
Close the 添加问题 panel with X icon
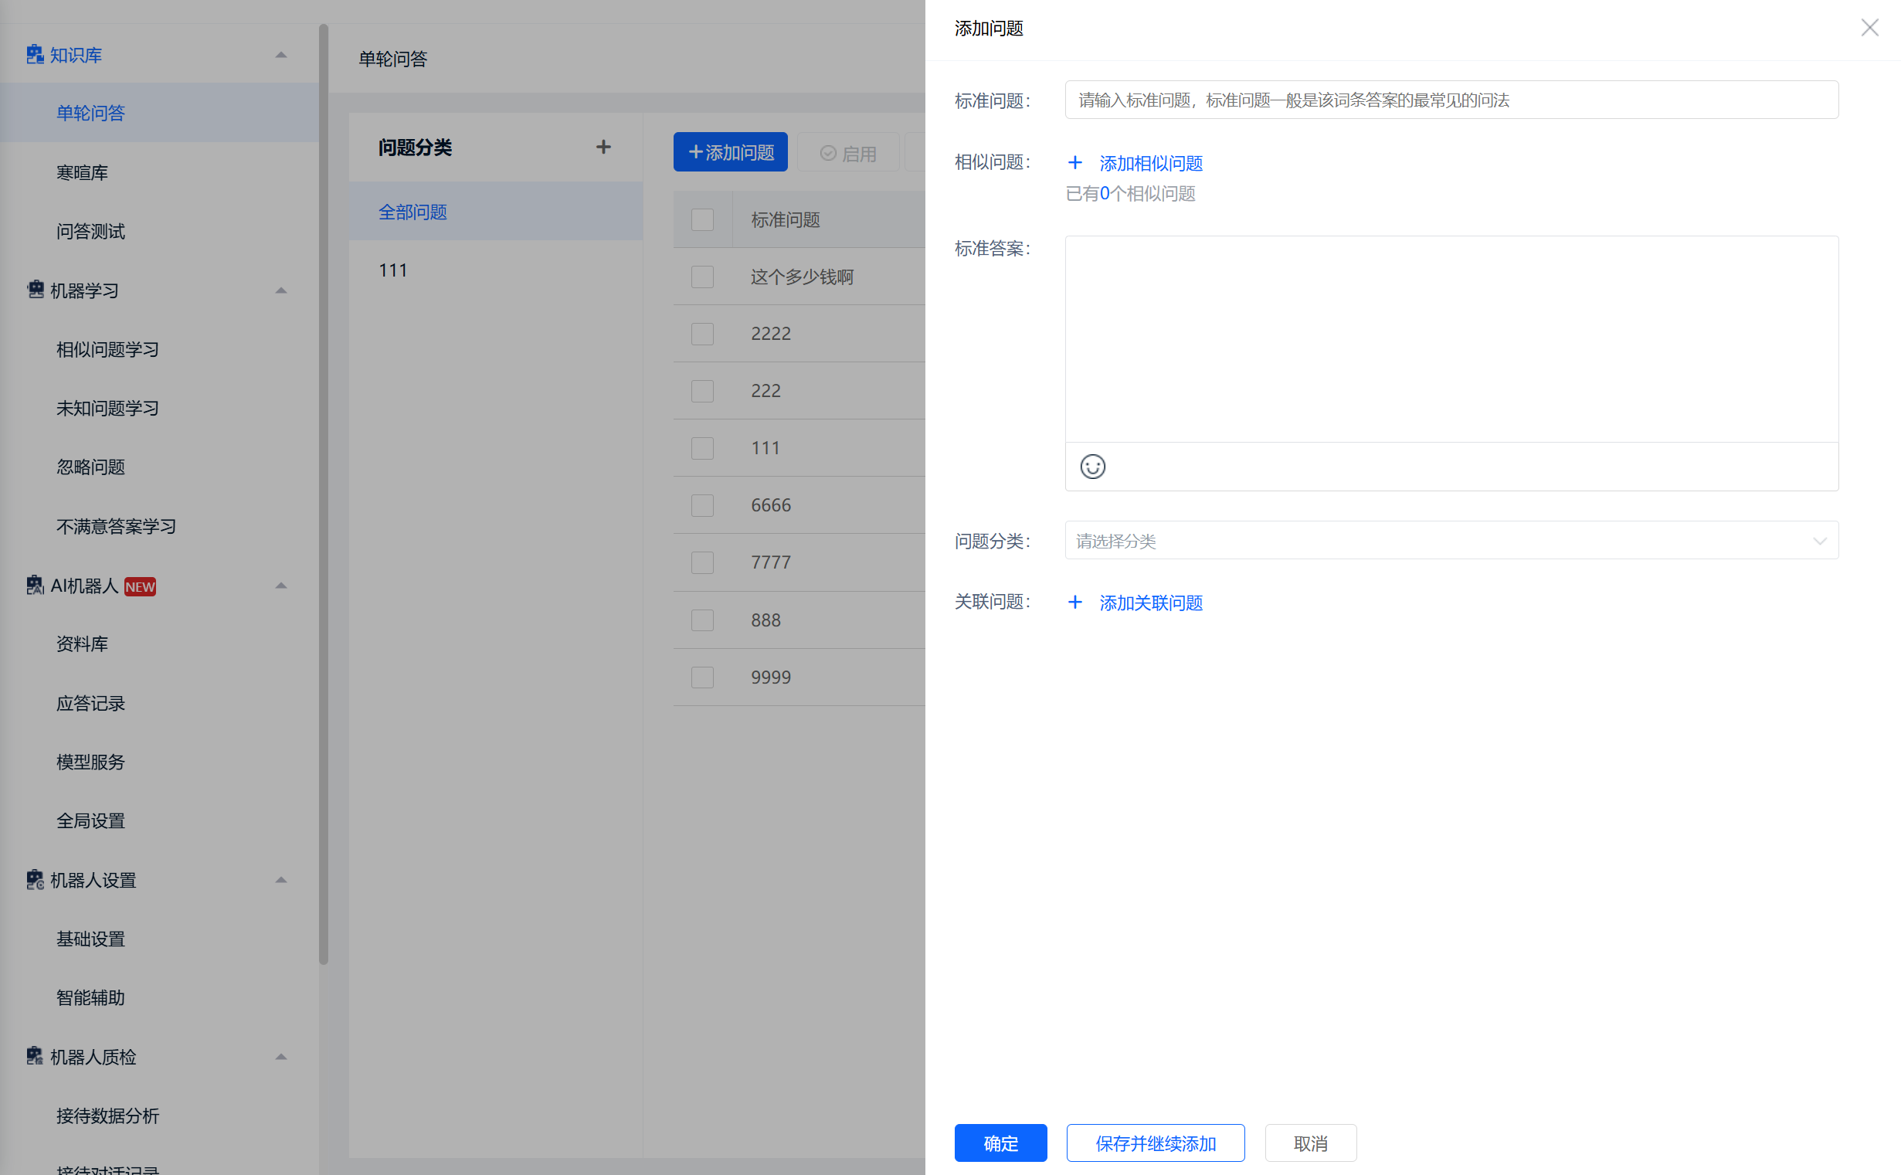click(x=1869, y=28)
